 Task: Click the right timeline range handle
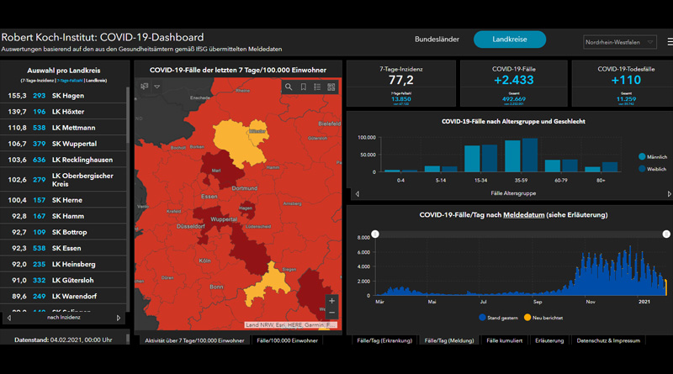click(666, 234)
